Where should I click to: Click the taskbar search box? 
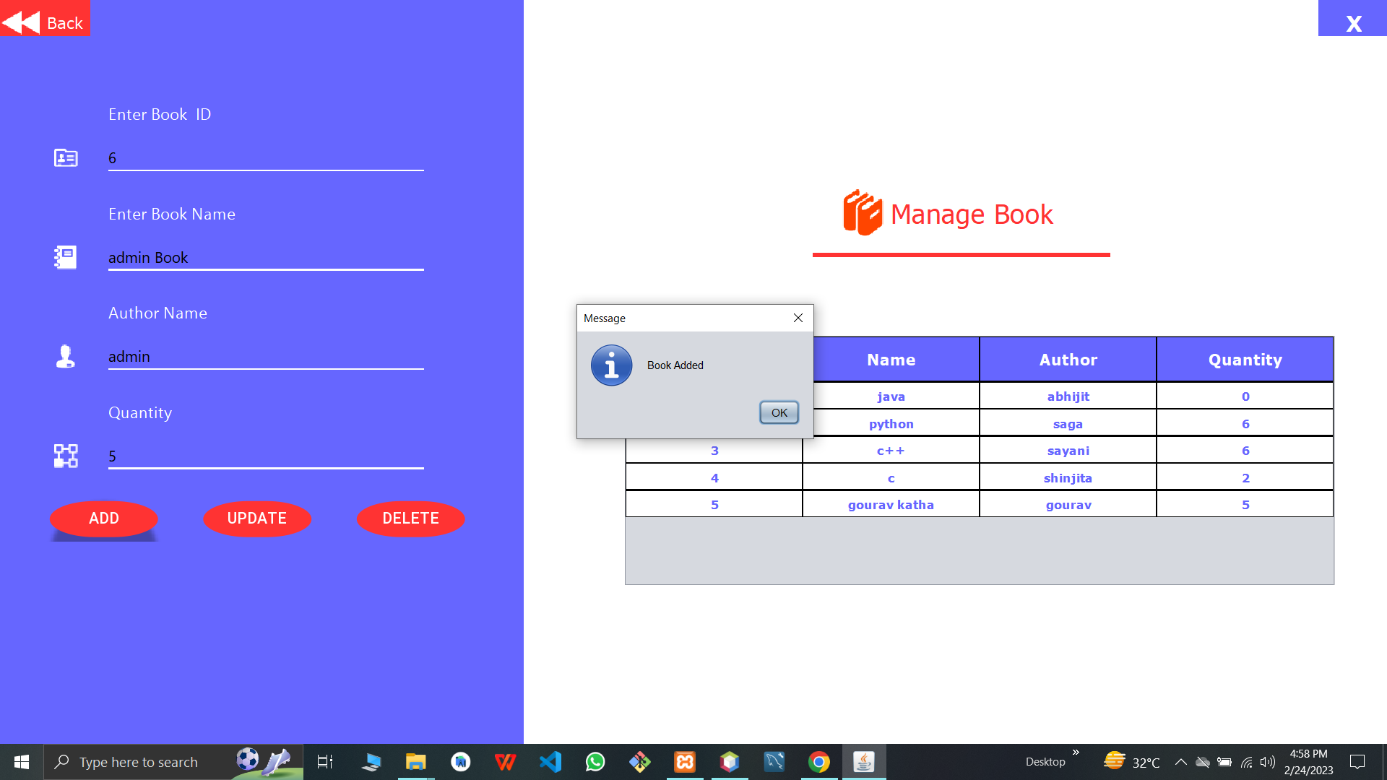[x=173, y=762]
